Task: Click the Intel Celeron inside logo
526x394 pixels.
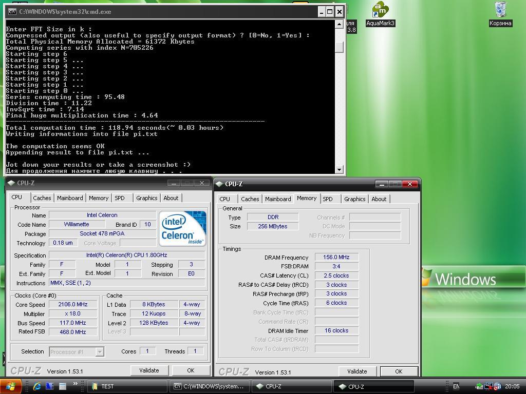Action: (182, 228)
